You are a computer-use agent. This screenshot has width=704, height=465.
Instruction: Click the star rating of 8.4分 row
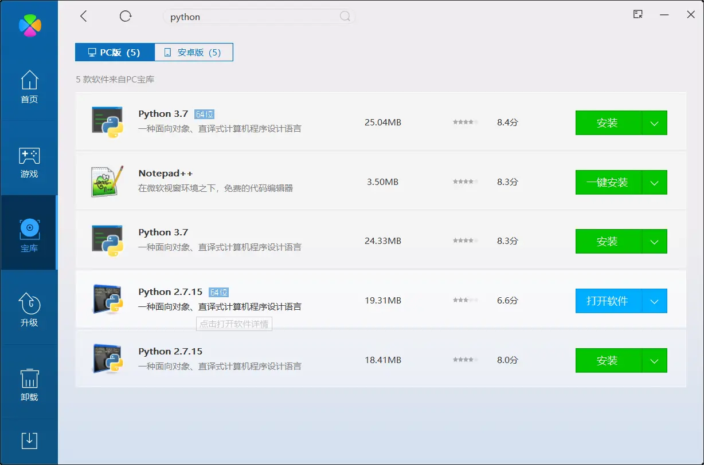pyautogui.click(x=465, y=122)
